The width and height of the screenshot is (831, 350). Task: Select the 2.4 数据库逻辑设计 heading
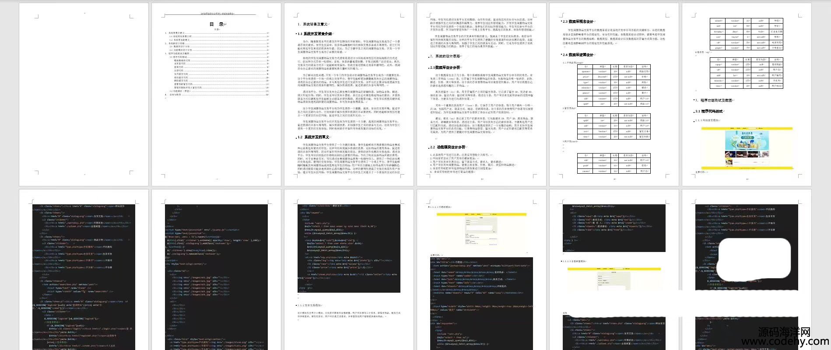pyautogui.click(x=578, y=55)
